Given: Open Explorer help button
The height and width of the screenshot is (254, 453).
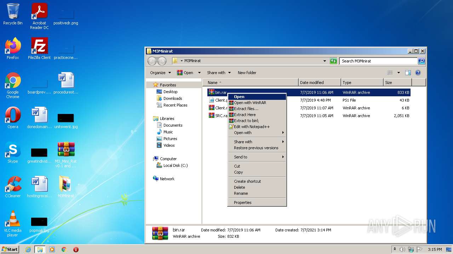Looking at the screenshot, I should tap(418, 73).
